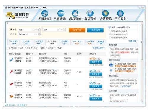The width and height of the screenshot is (148, 110).
Task: Select the 单程 one-way radio button
Action: pyautogui.click(x=11, y=30)
